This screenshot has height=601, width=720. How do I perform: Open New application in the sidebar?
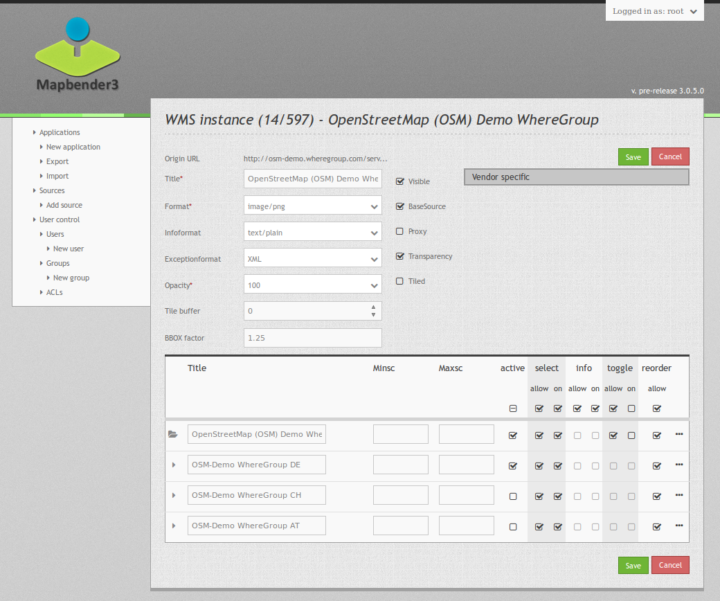click(73, 147)
